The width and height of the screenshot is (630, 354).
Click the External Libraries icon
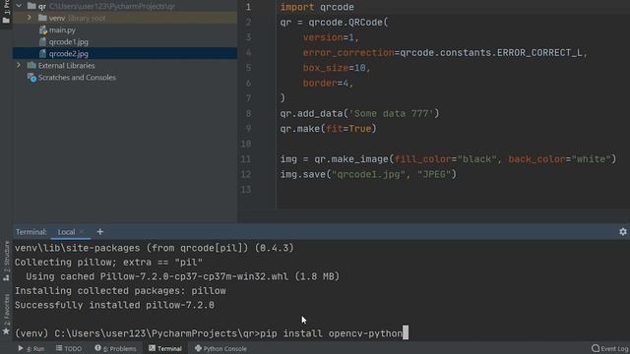pyautogui.click(x=31, y=65)
